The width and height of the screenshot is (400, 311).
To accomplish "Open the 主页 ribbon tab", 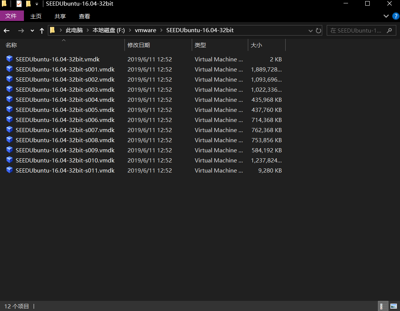I will (36, 16).
